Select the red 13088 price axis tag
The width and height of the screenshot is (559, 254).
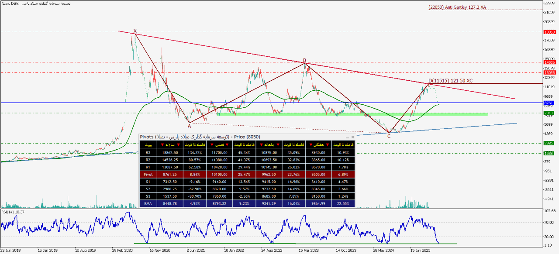point(549,72)
